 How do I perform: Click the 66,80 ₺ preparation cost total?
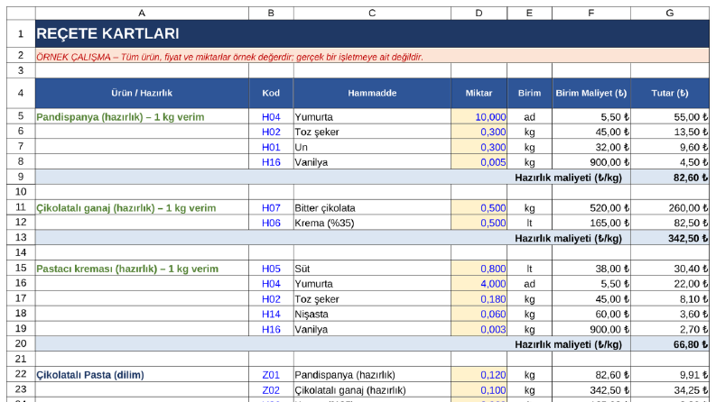[x=669, y=344]
